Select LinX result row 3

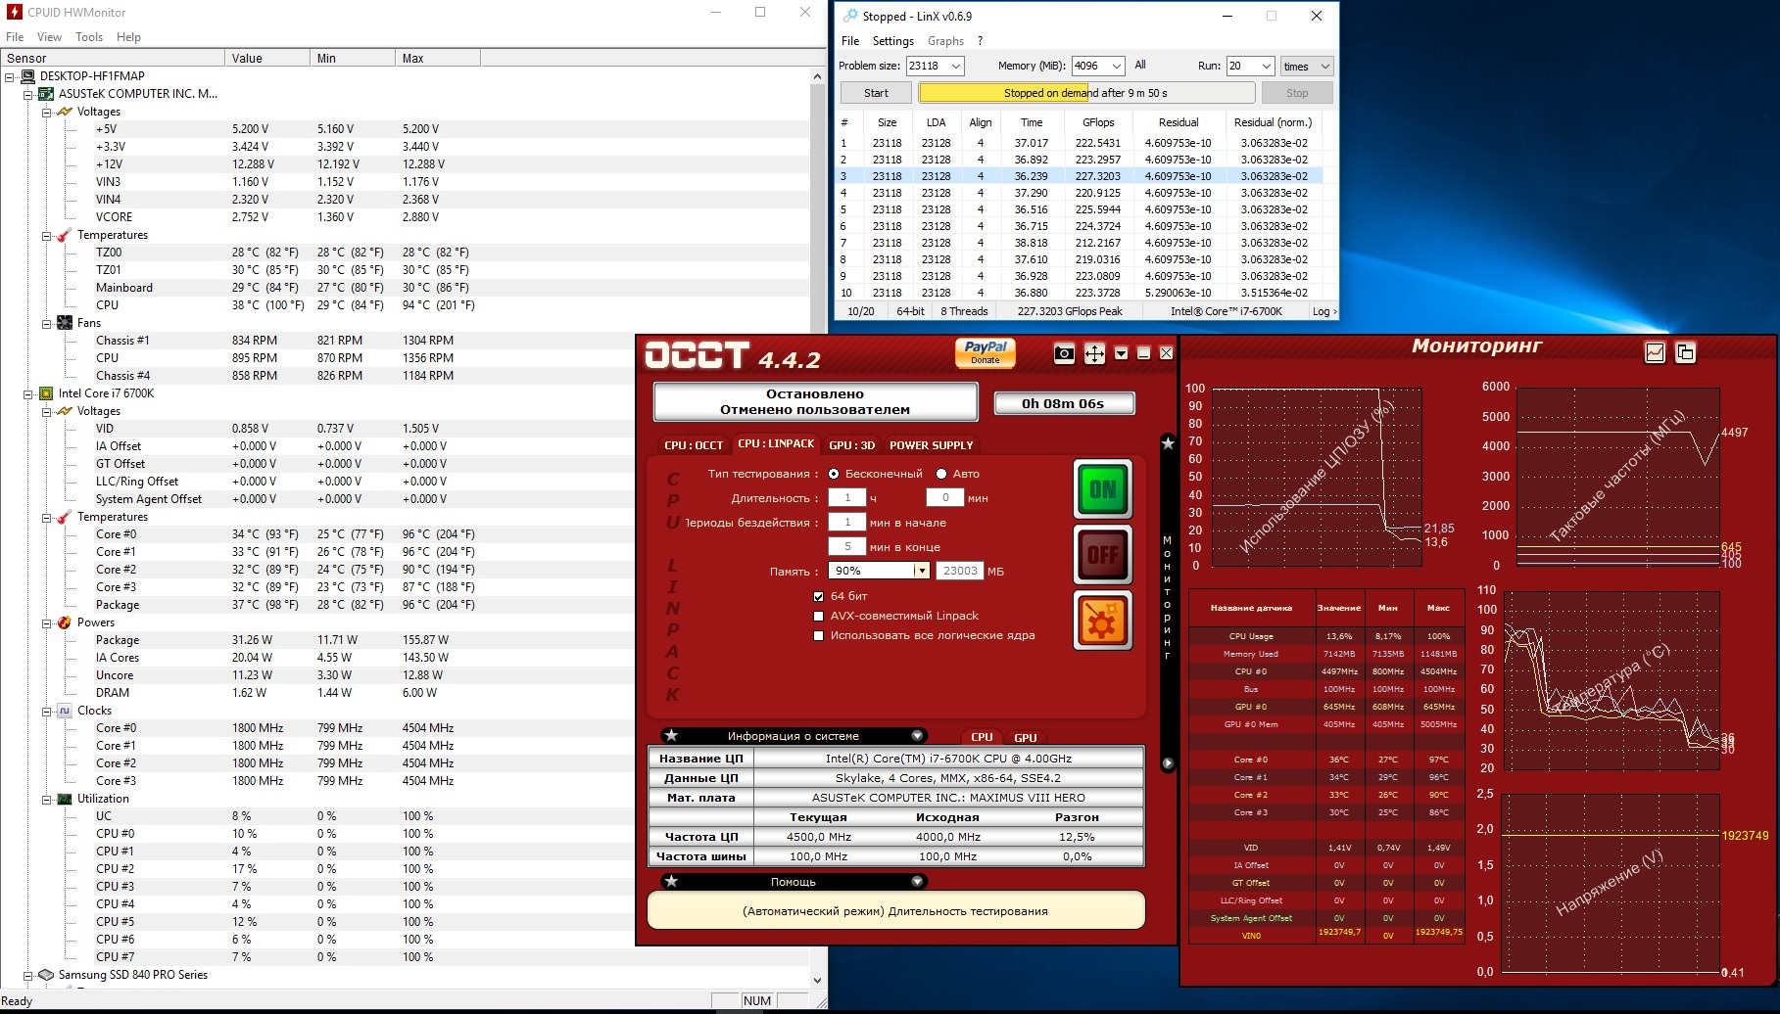coord(1078,176)
